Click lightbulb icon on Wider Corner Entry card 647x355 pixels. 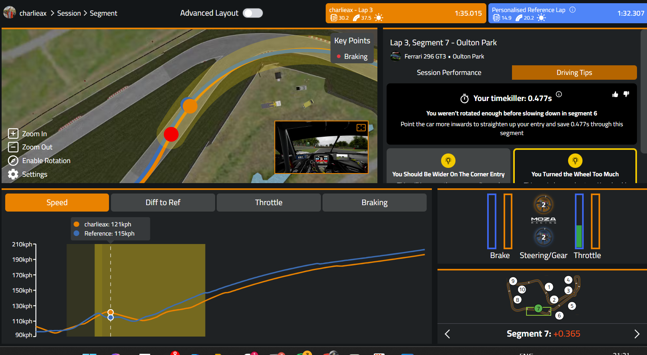(x=448, y=161)
